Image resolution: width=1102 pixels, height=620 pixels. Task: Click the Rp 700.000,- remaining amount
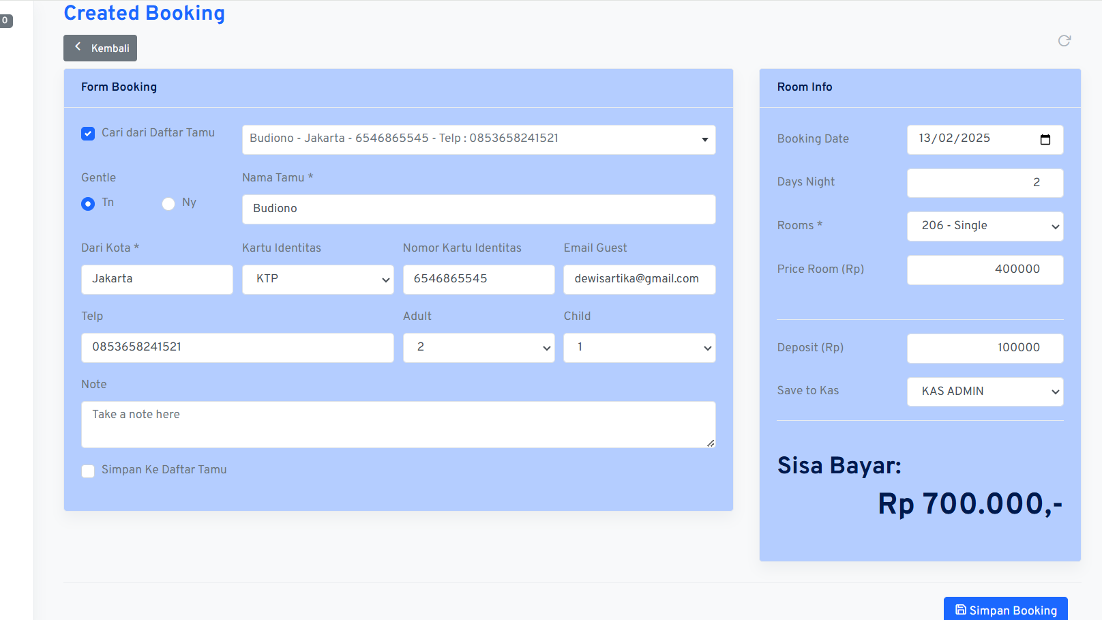click(x=970, y=504)
